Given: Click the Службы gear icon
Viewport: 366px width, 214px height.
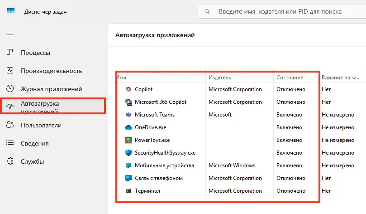Looking at the screenshot, I should (10, 161).
